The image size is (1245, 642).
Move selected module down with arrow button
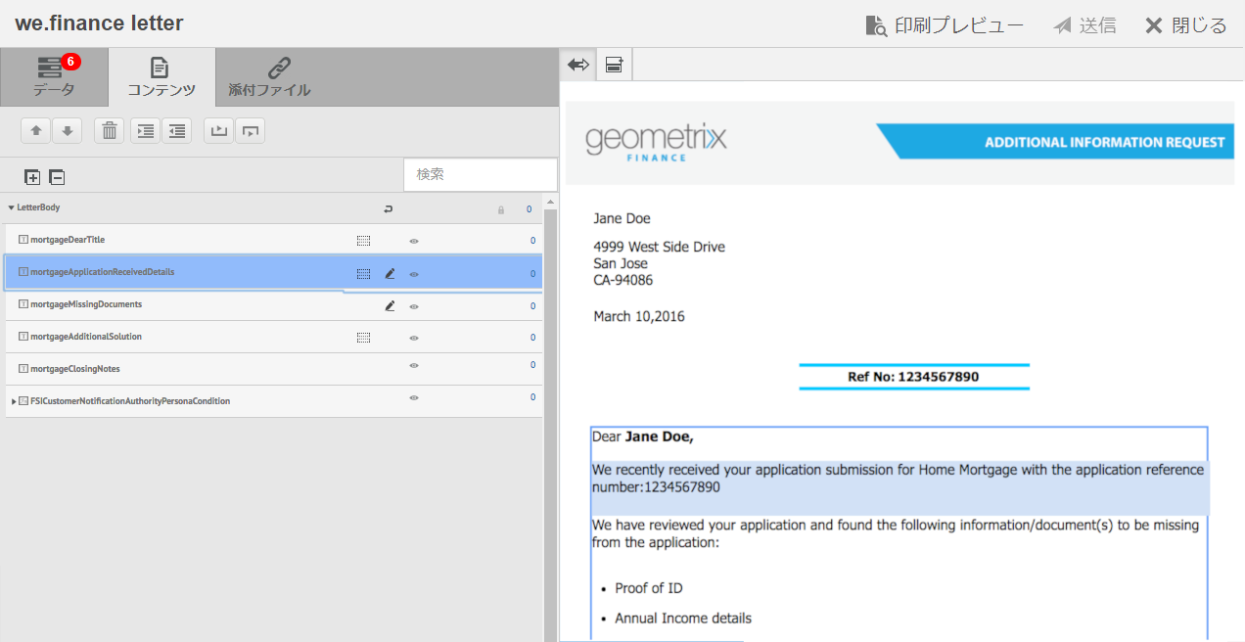coord(67,131)
